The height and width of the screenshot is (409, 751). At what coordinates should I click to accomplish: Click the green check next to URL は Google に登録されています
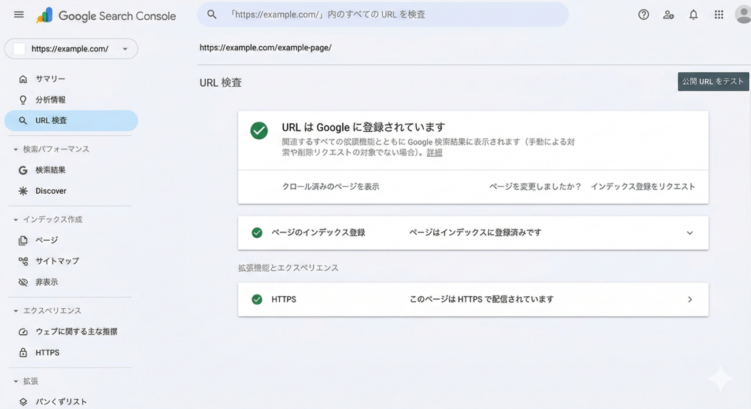click(x=259, y=130)
